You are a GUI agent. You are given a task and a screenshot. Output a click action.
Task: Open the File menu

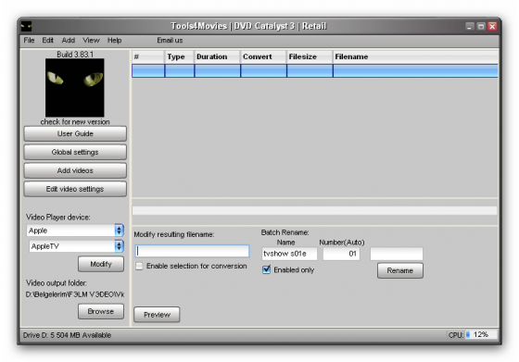coord(29,41)
